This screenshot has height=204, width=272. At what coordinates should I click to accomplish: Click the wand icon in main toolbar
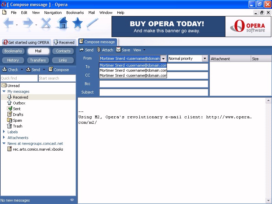tap(92, 23)
